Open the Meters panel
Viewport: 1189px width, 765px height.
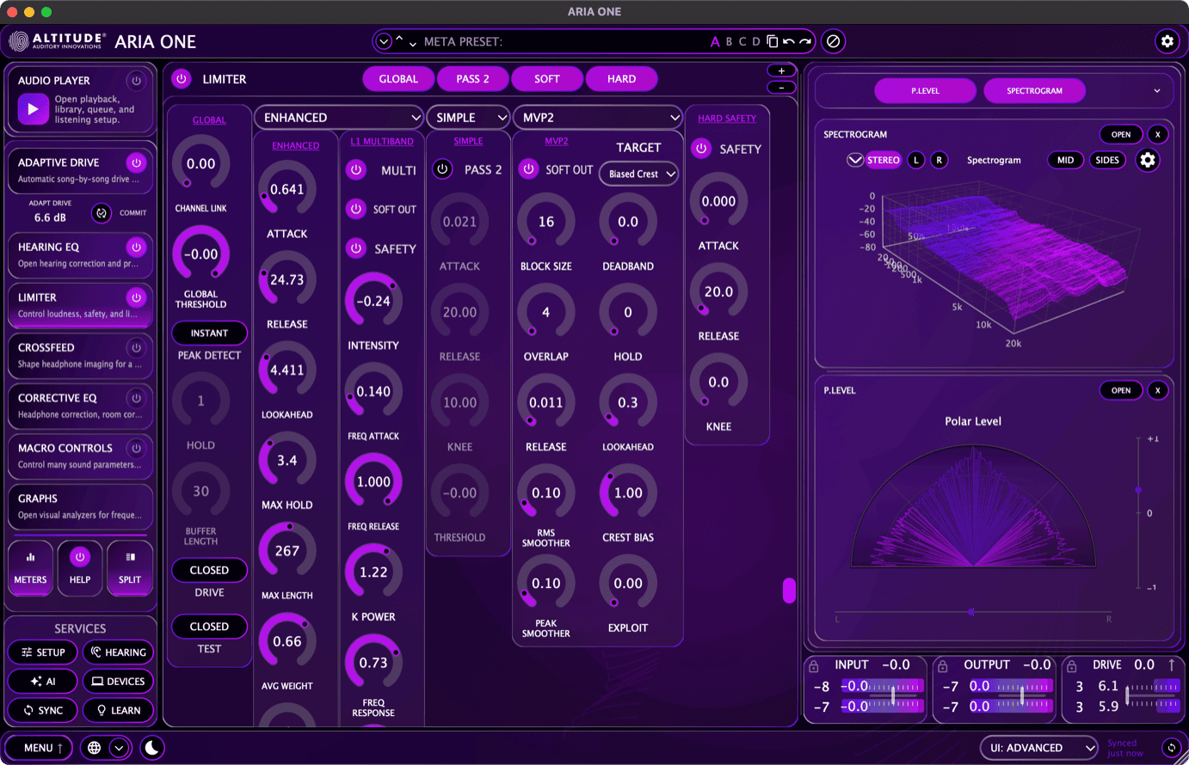coord(30,567)
